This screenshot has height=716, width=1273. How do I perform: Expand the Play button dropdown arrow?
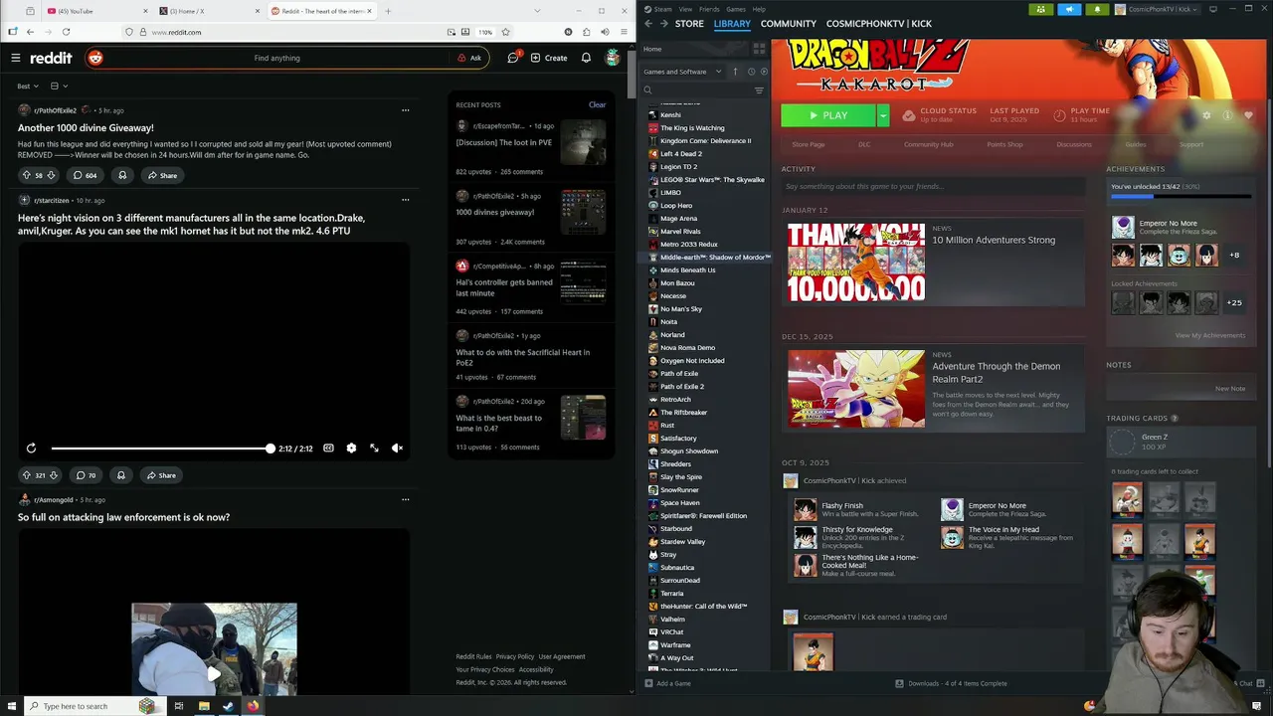click(882, 115)
